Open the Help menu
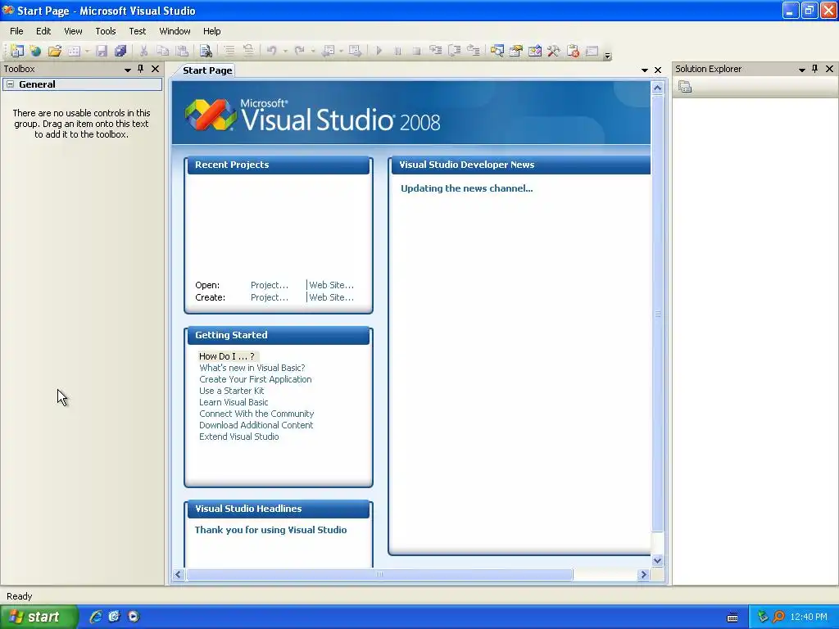The image size is (839, 629). click(x=212, y=31)
